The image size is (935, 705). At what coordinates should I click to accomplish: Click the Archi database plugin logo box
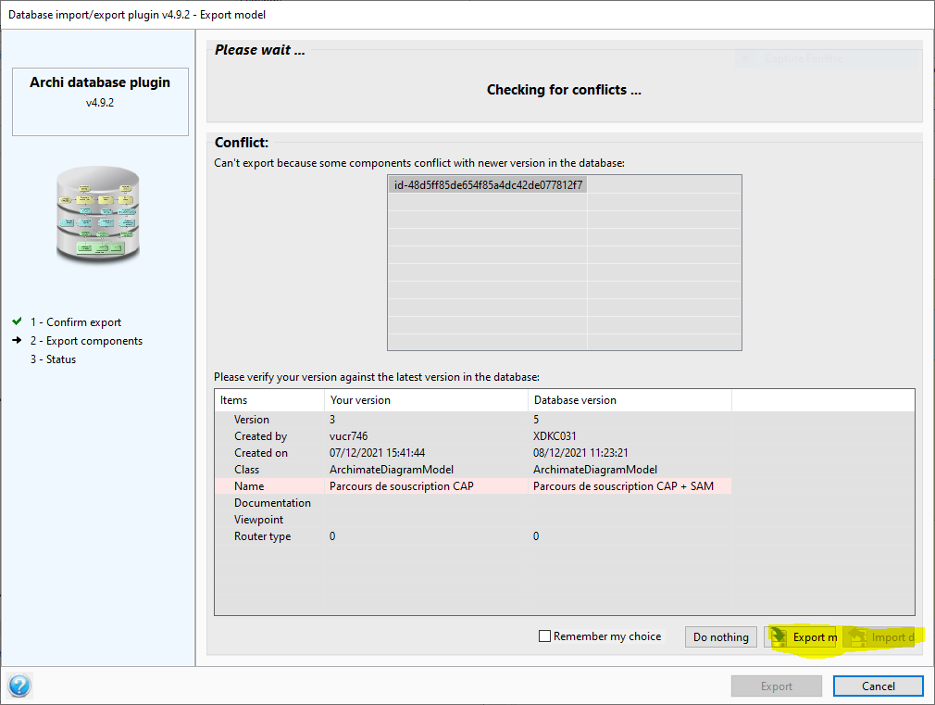coord(99,102)
